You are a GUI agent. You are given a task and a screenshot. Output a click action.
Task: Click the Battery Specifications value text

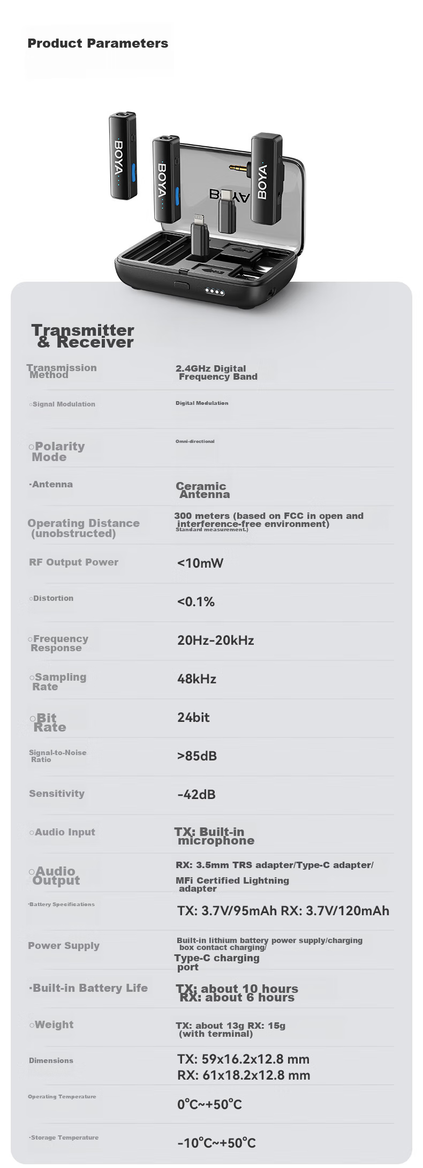[283, 910]
